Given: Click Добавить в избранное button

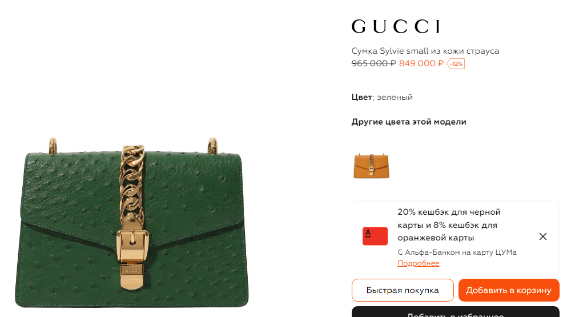Looking at the screenshot, I should point(456,312).
